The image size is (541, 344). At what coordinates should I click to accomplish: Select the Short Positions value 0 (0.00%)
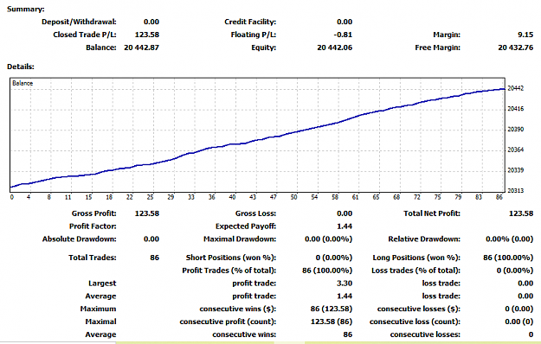[x=333, y=258]
